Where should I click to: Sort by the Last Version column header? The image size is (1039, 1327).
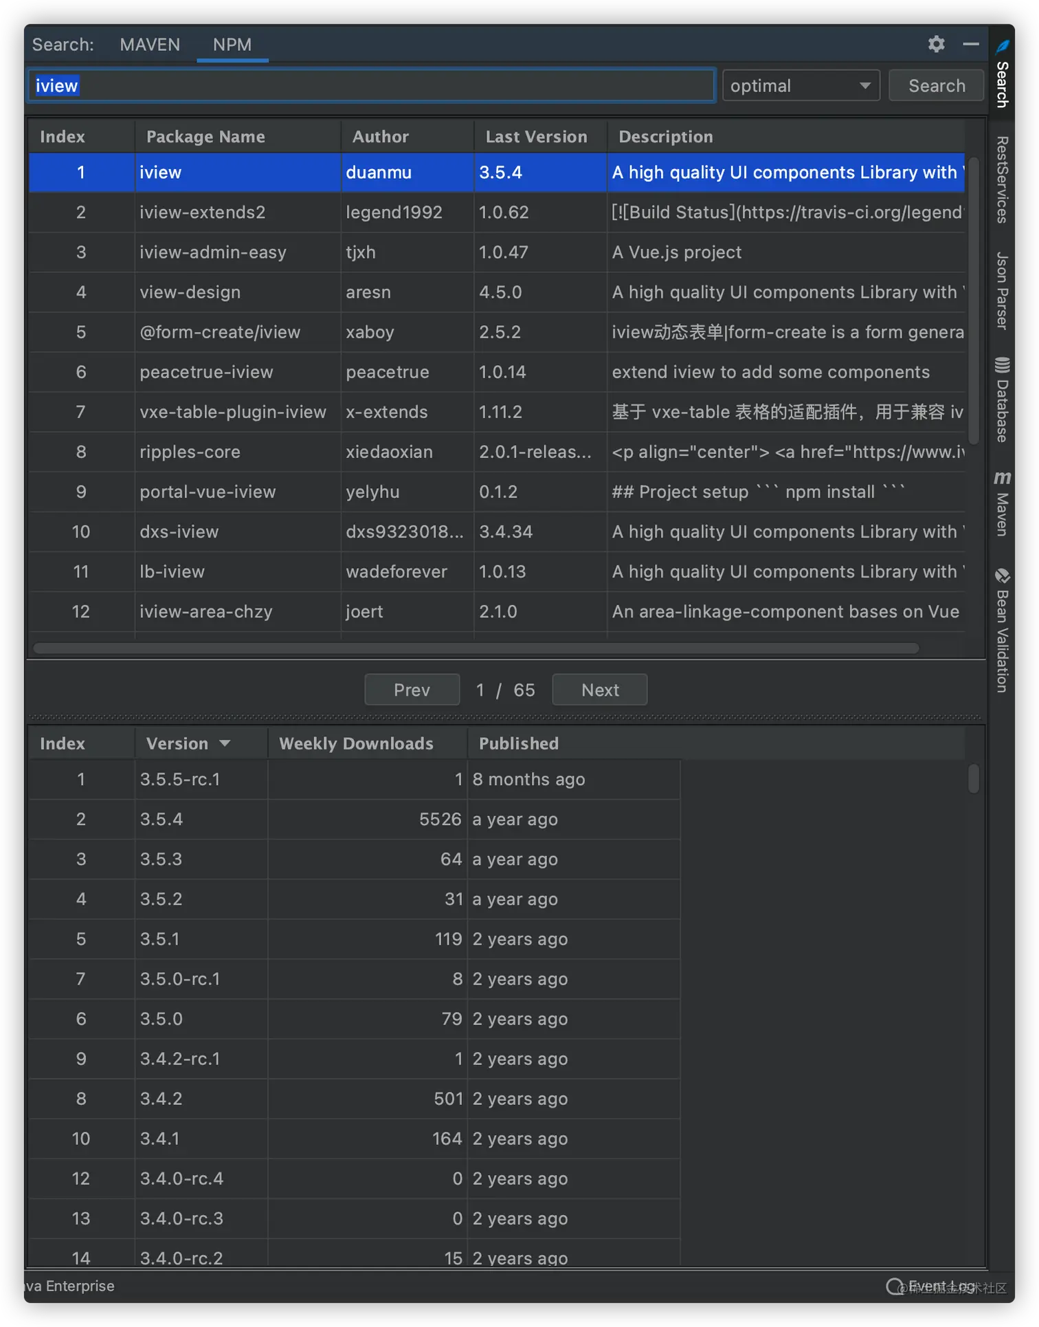point(540,137)
